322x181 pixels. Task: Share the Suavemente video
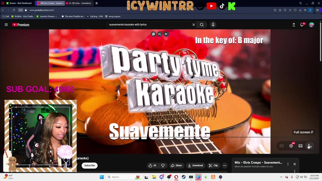(x=176, y=165)
